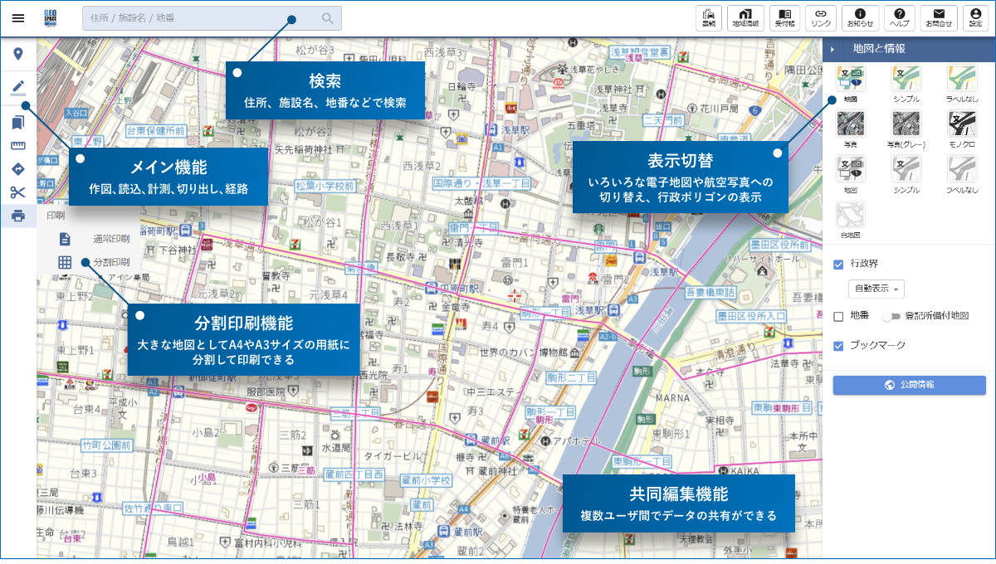
Task: Collapse the 地図と情報 panel with its chevron
Action: pyautogui.click(x=832, y=50)
